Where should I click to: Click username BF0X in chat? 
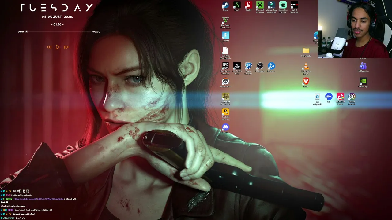point(10,210)
